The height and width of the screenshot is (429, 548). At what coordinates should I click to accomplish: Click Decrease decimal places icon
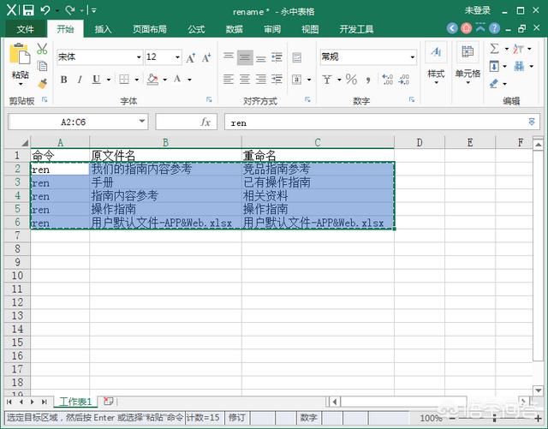point(403,80)
